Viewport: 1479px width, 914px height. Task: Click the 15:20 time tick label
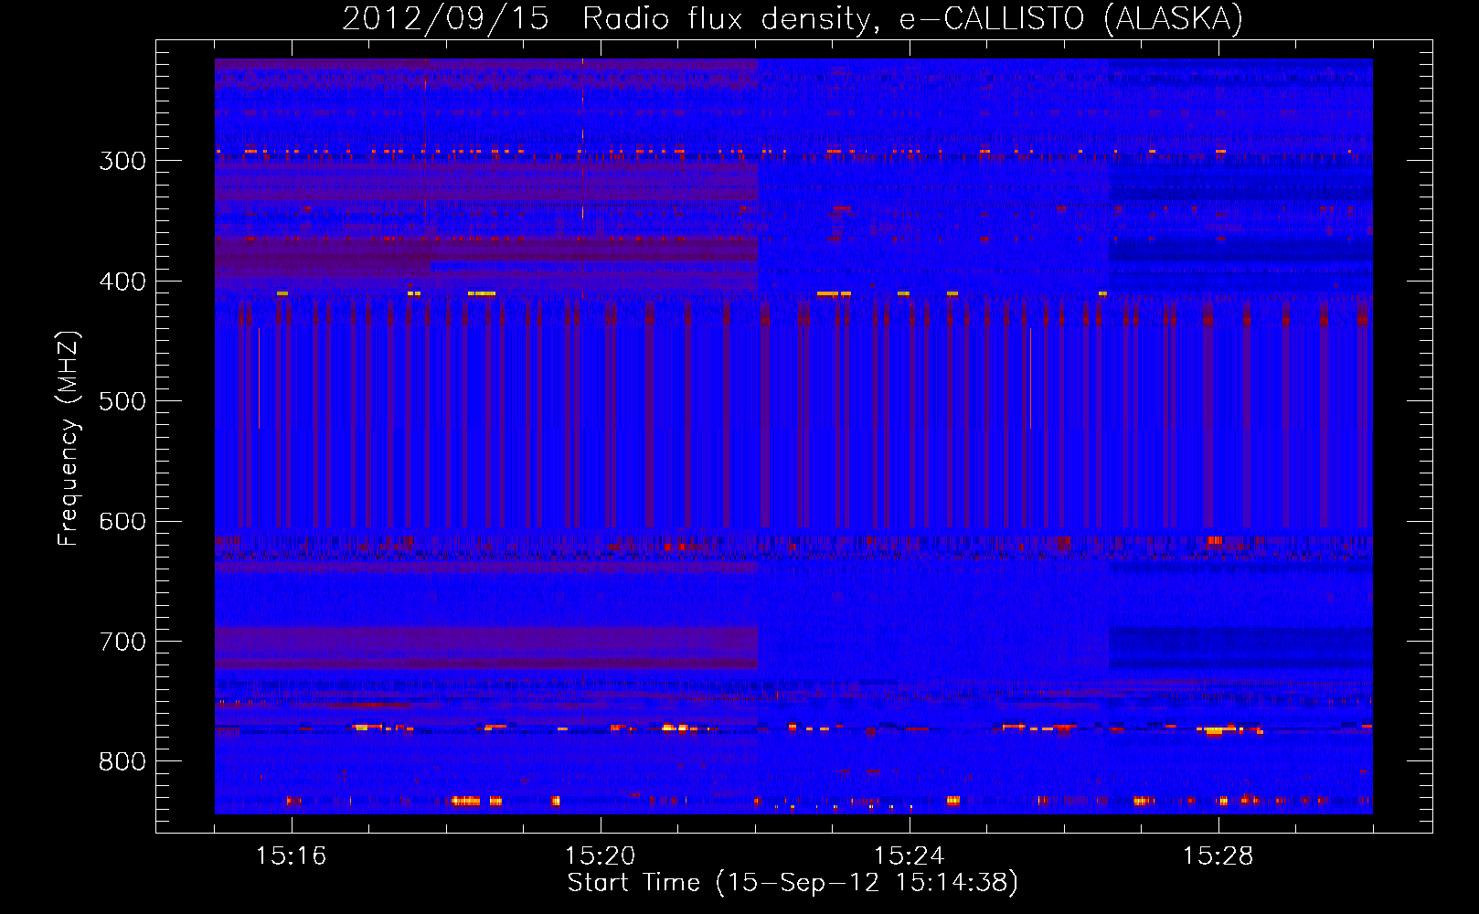tap(600, 856)
